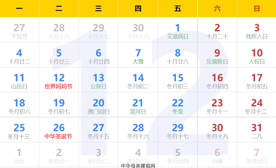276x168 pixels.
Task: Select red date 30 冬月十八
Action: coord(217,130)
